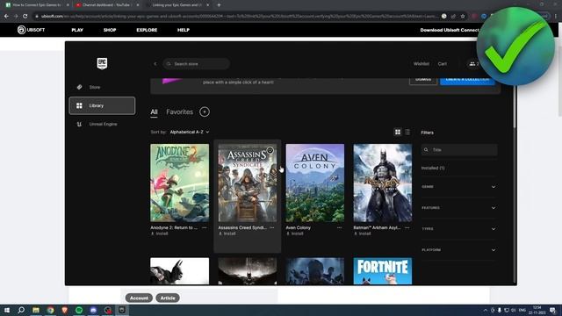Switch to list view
The width and height of the screenshot is (562, 316).
click(407, 133)
